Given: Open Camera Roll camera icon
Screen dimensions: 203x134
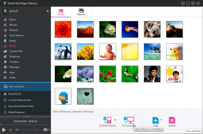Looking at the screenshot, I should point(5,51).
